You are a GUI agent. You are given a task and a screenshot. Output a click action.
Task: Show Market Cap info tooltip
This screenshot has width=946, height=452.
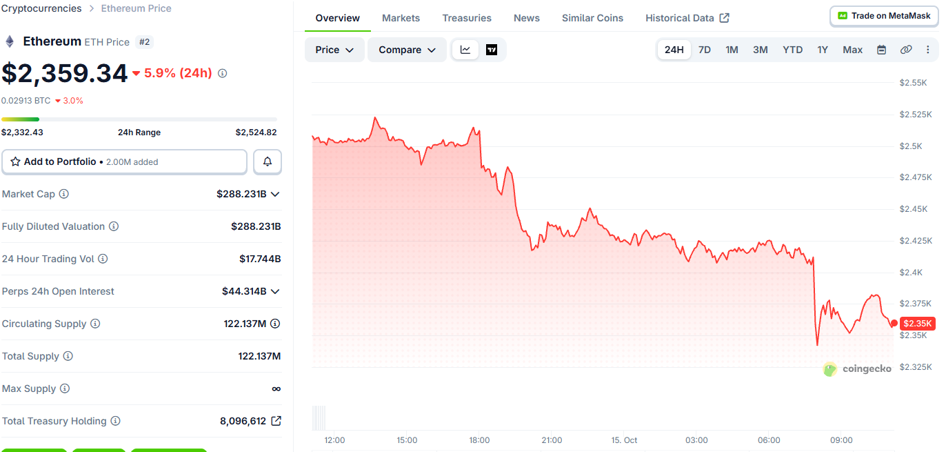(x=64, y=194)
